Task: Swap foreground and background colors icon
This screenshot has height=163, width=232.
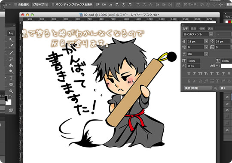Action: click(x=11, y=97)
